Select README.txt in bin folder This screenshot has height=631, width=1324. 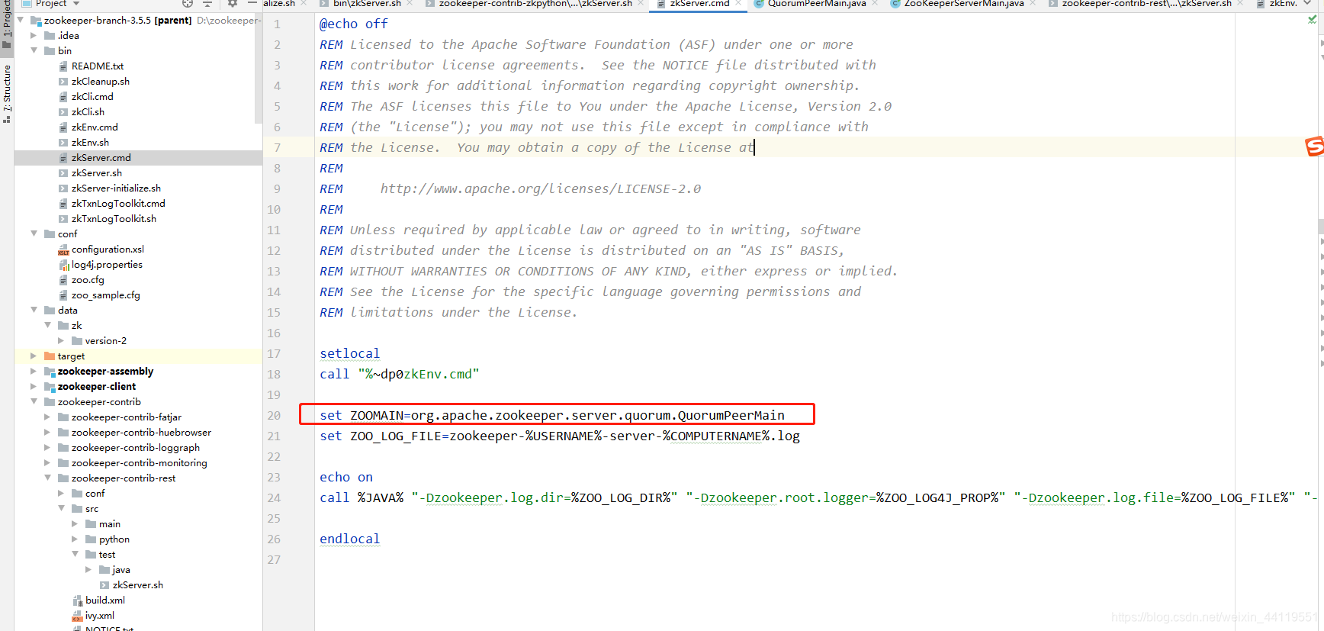[97, 66]
